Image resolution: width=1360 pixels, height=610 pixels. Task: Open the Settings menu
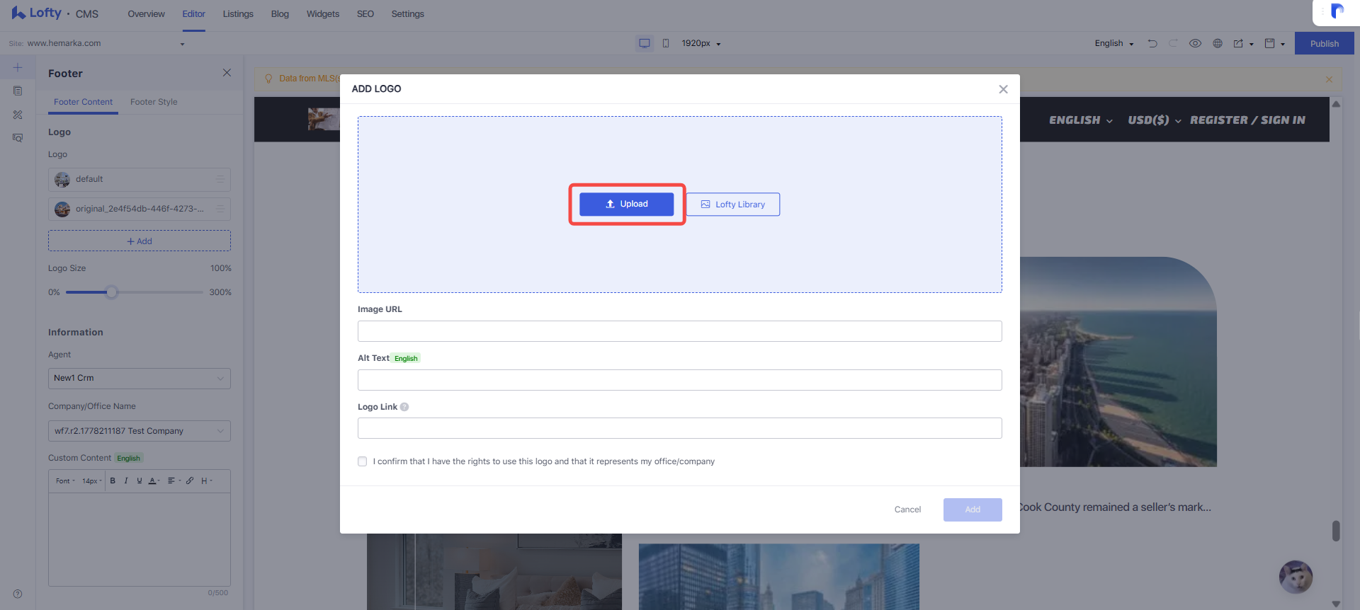(x=408, y=14)
